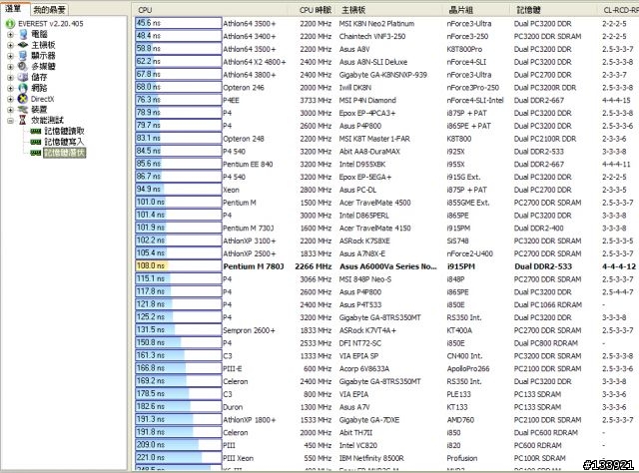Select the Athlon64 X2 4800+ row
The width and height of the screenshot is (639, 473).
pyautogui.click(x=385, y=62)
